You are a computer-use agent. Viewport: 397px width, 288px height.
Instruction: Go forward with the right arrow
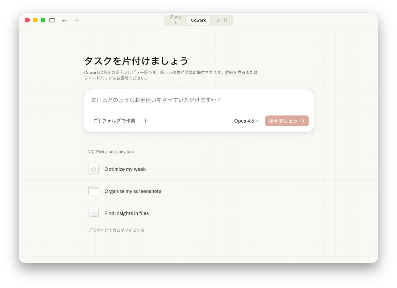(76, 20)
